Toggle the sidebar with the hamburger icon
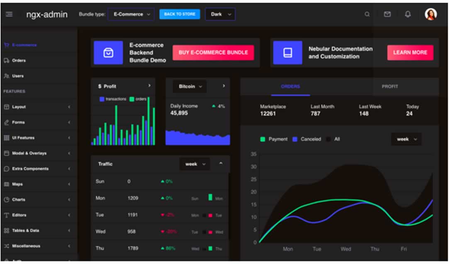Screen dimensions: 450x264 tap(9, 14)
